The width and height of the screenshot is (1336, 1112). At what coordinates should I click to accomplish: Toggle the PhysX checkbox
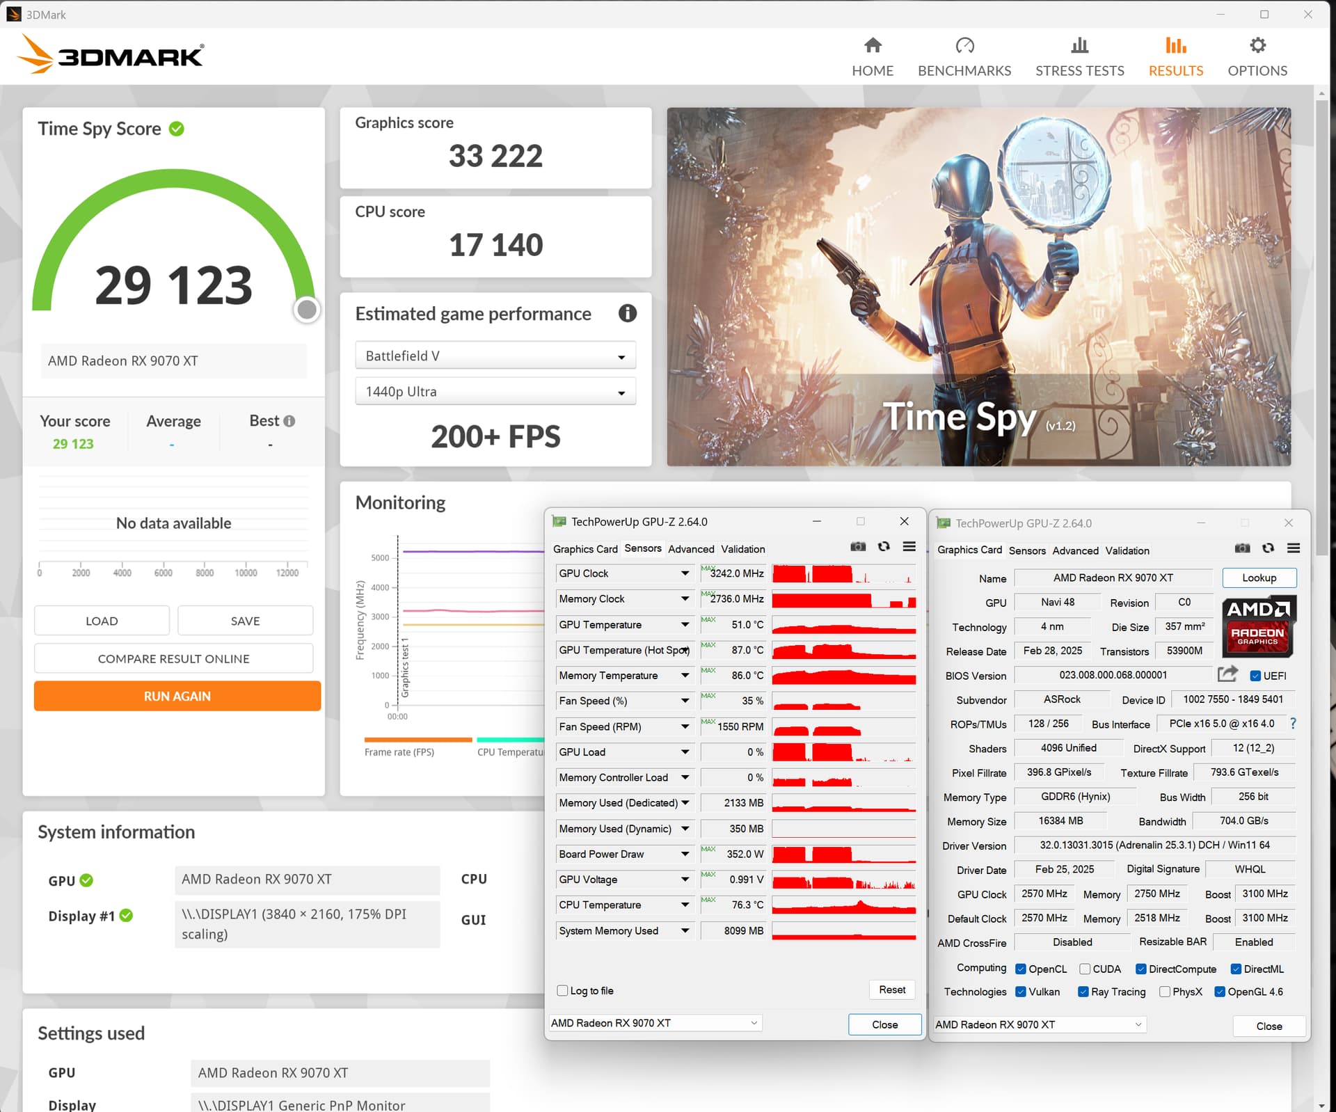[x=1165, y=992]
